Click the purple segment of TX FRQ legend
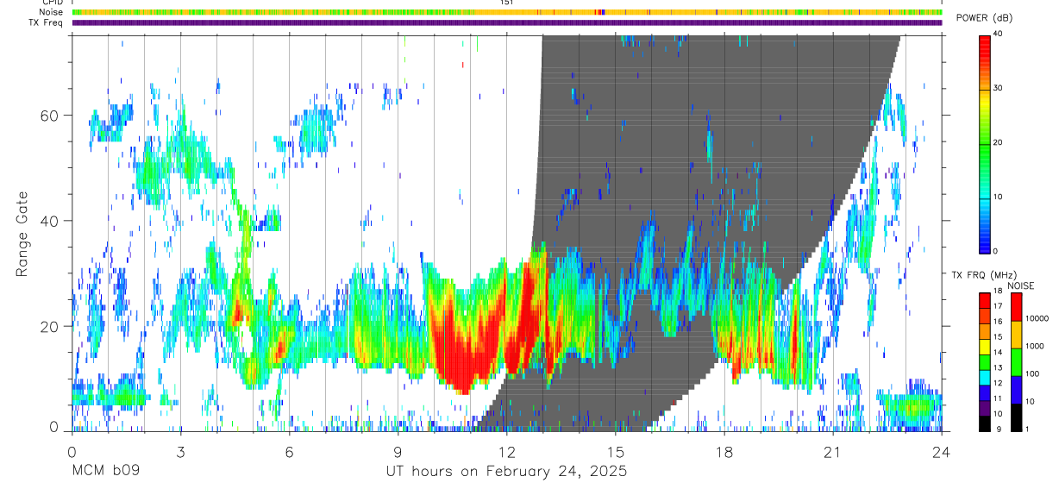This screenshot has height=489, width=1059. pos(985,408)
